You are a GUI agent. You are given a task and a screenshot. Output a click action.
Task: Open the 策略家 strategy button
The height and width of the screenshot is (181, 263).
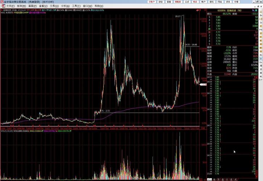click(178, 2)
